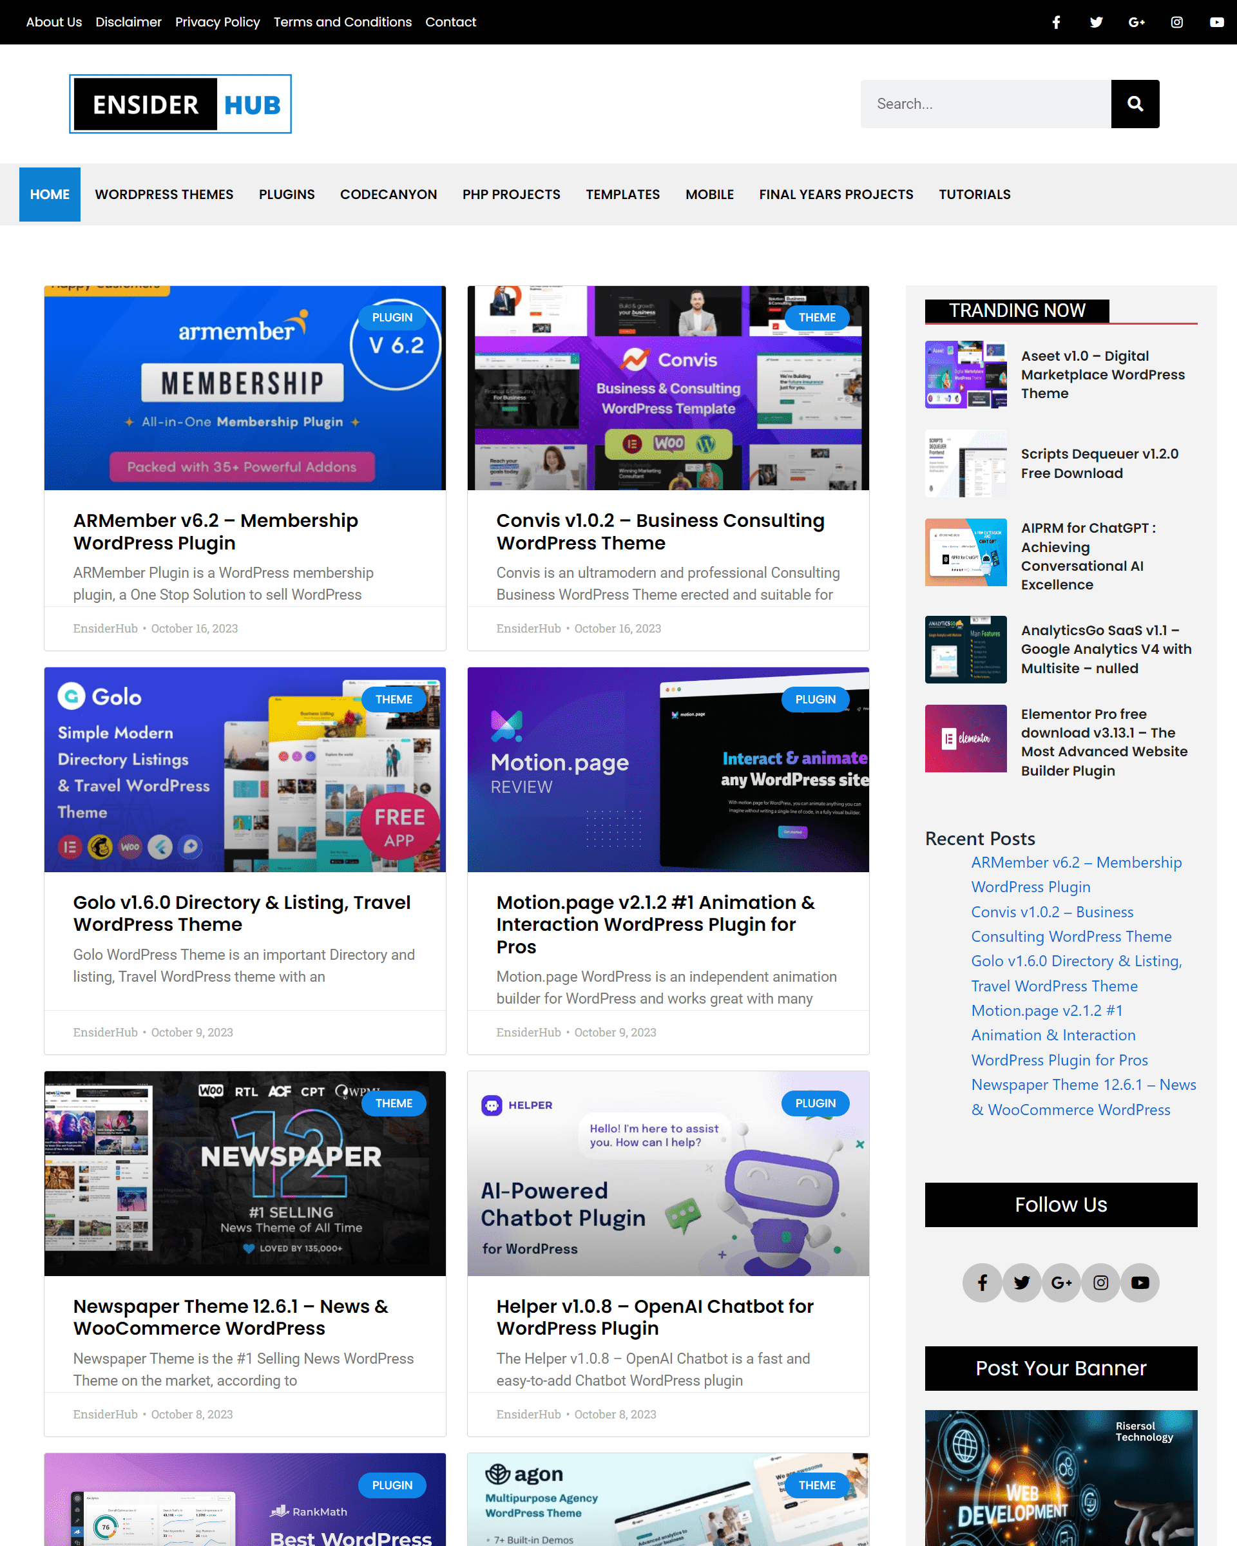
Task: Click Facebook circle under Follow Us
Action: point(983,1283)
